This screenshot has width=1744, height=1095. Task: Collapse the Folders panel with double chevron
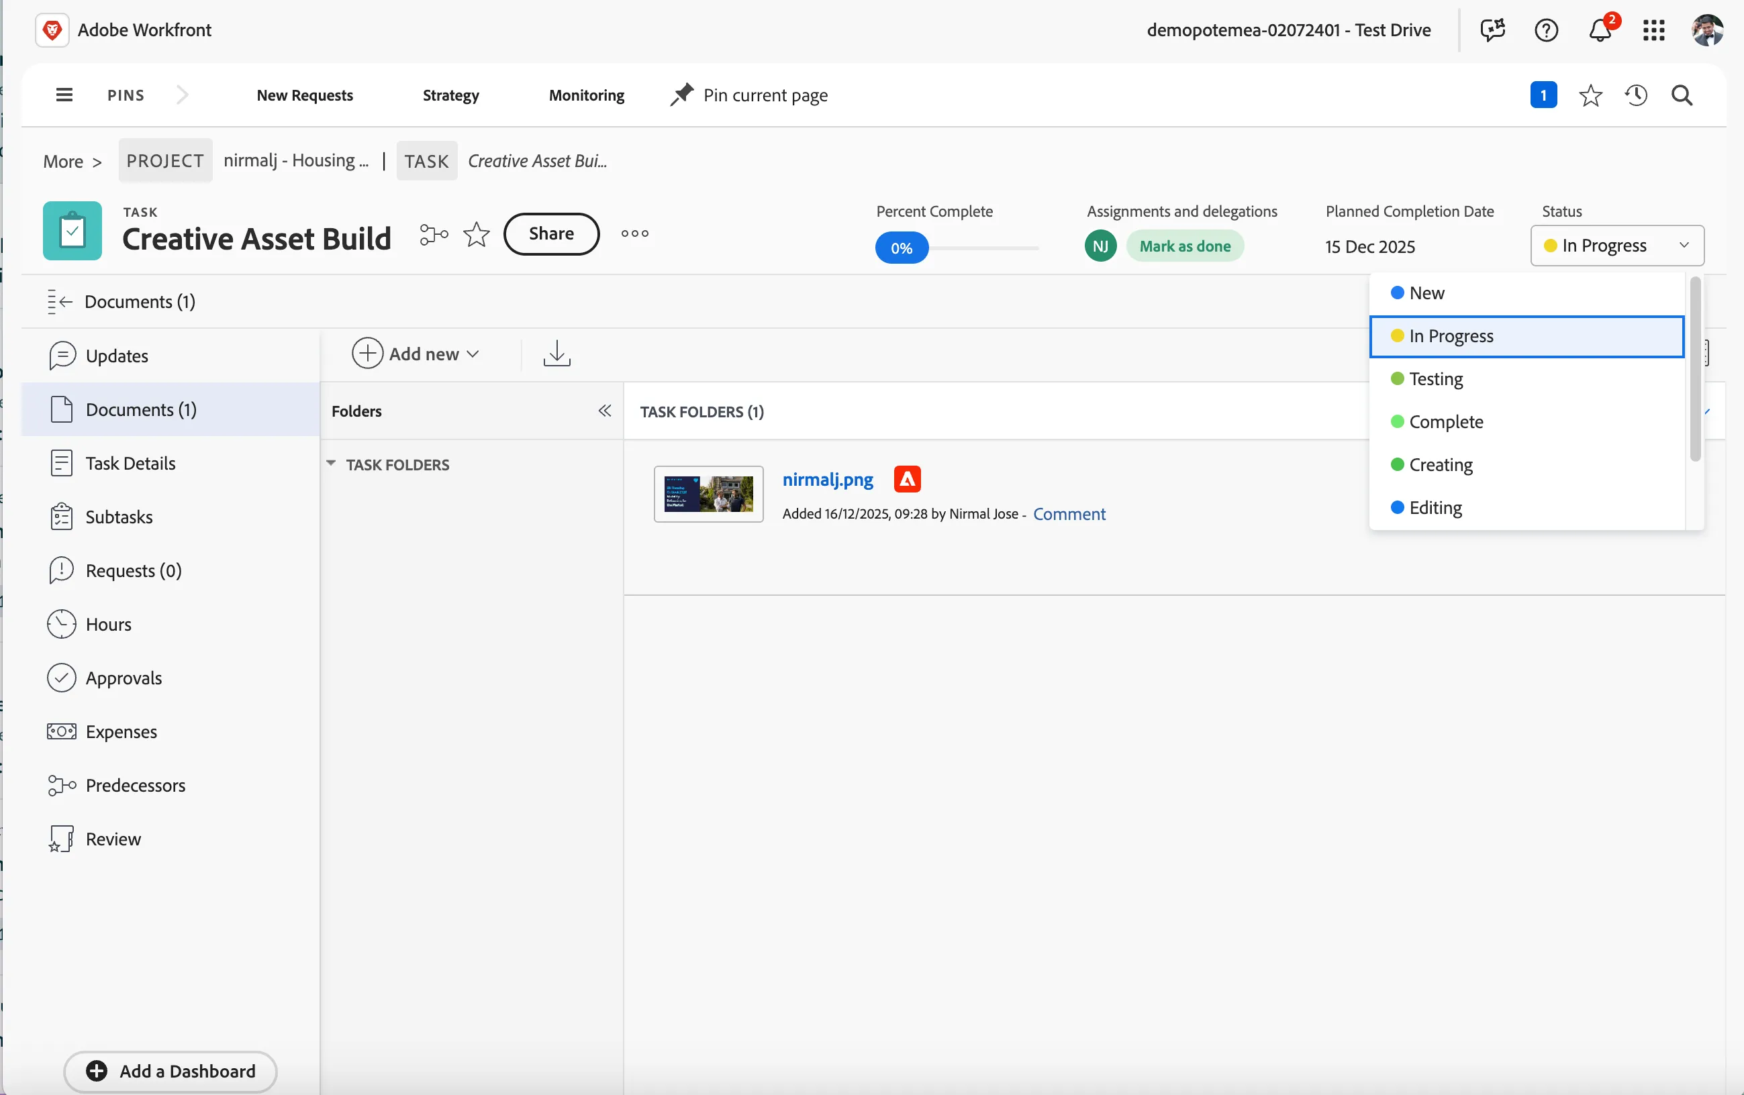[605, 411]
